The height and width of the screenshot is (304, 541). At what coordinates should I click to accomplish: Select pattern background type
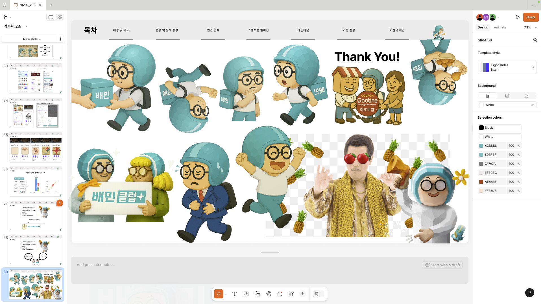coord(507,96)
